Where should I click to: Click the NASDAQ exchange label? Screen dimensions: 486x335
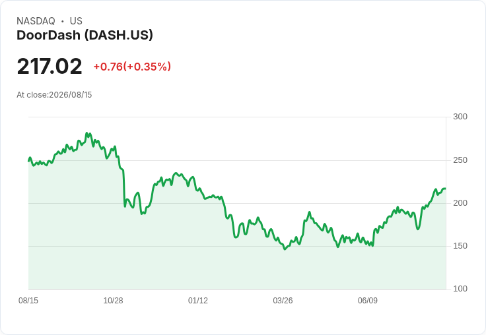36,21
